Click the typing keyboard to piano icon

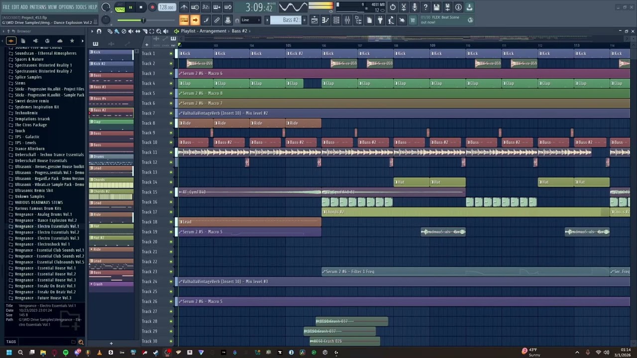coord(184,20)
